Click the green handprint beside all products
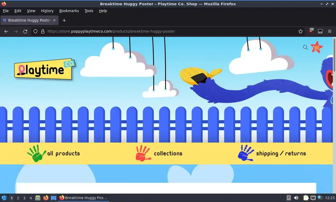 [37, 153]
